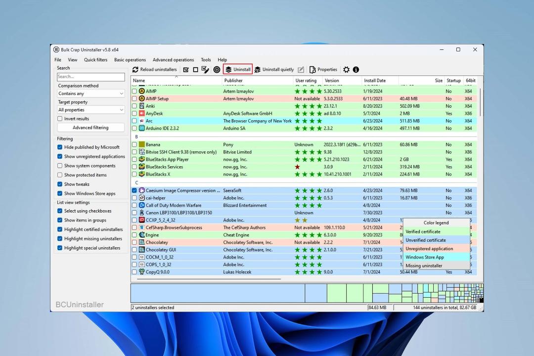Click the Caesium Image Compressor icon

(142, 190)
